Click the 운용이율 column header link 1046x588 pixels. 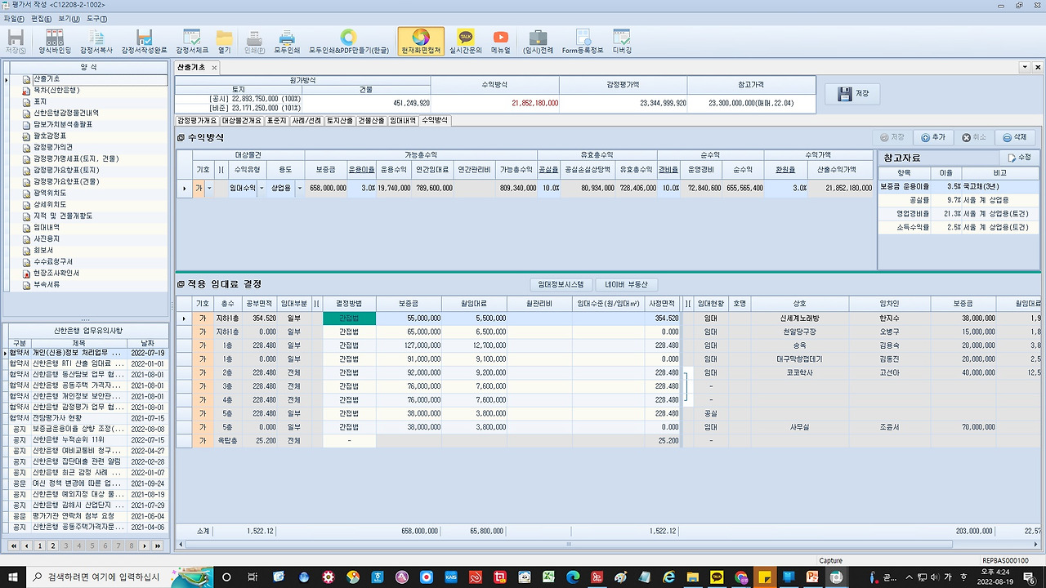(x=361, y=170)
